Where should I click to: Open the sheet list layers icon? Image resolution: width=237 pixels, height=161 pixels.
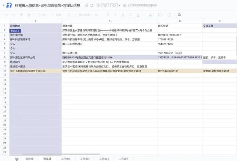point(17,159)
